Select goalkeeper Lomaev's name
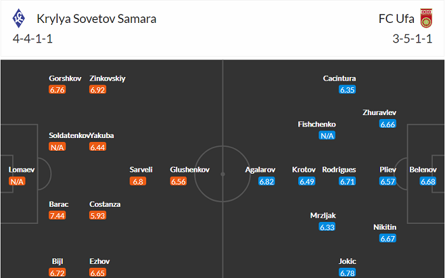The width and height of the screenshot is (445, 278). point(21,170)
